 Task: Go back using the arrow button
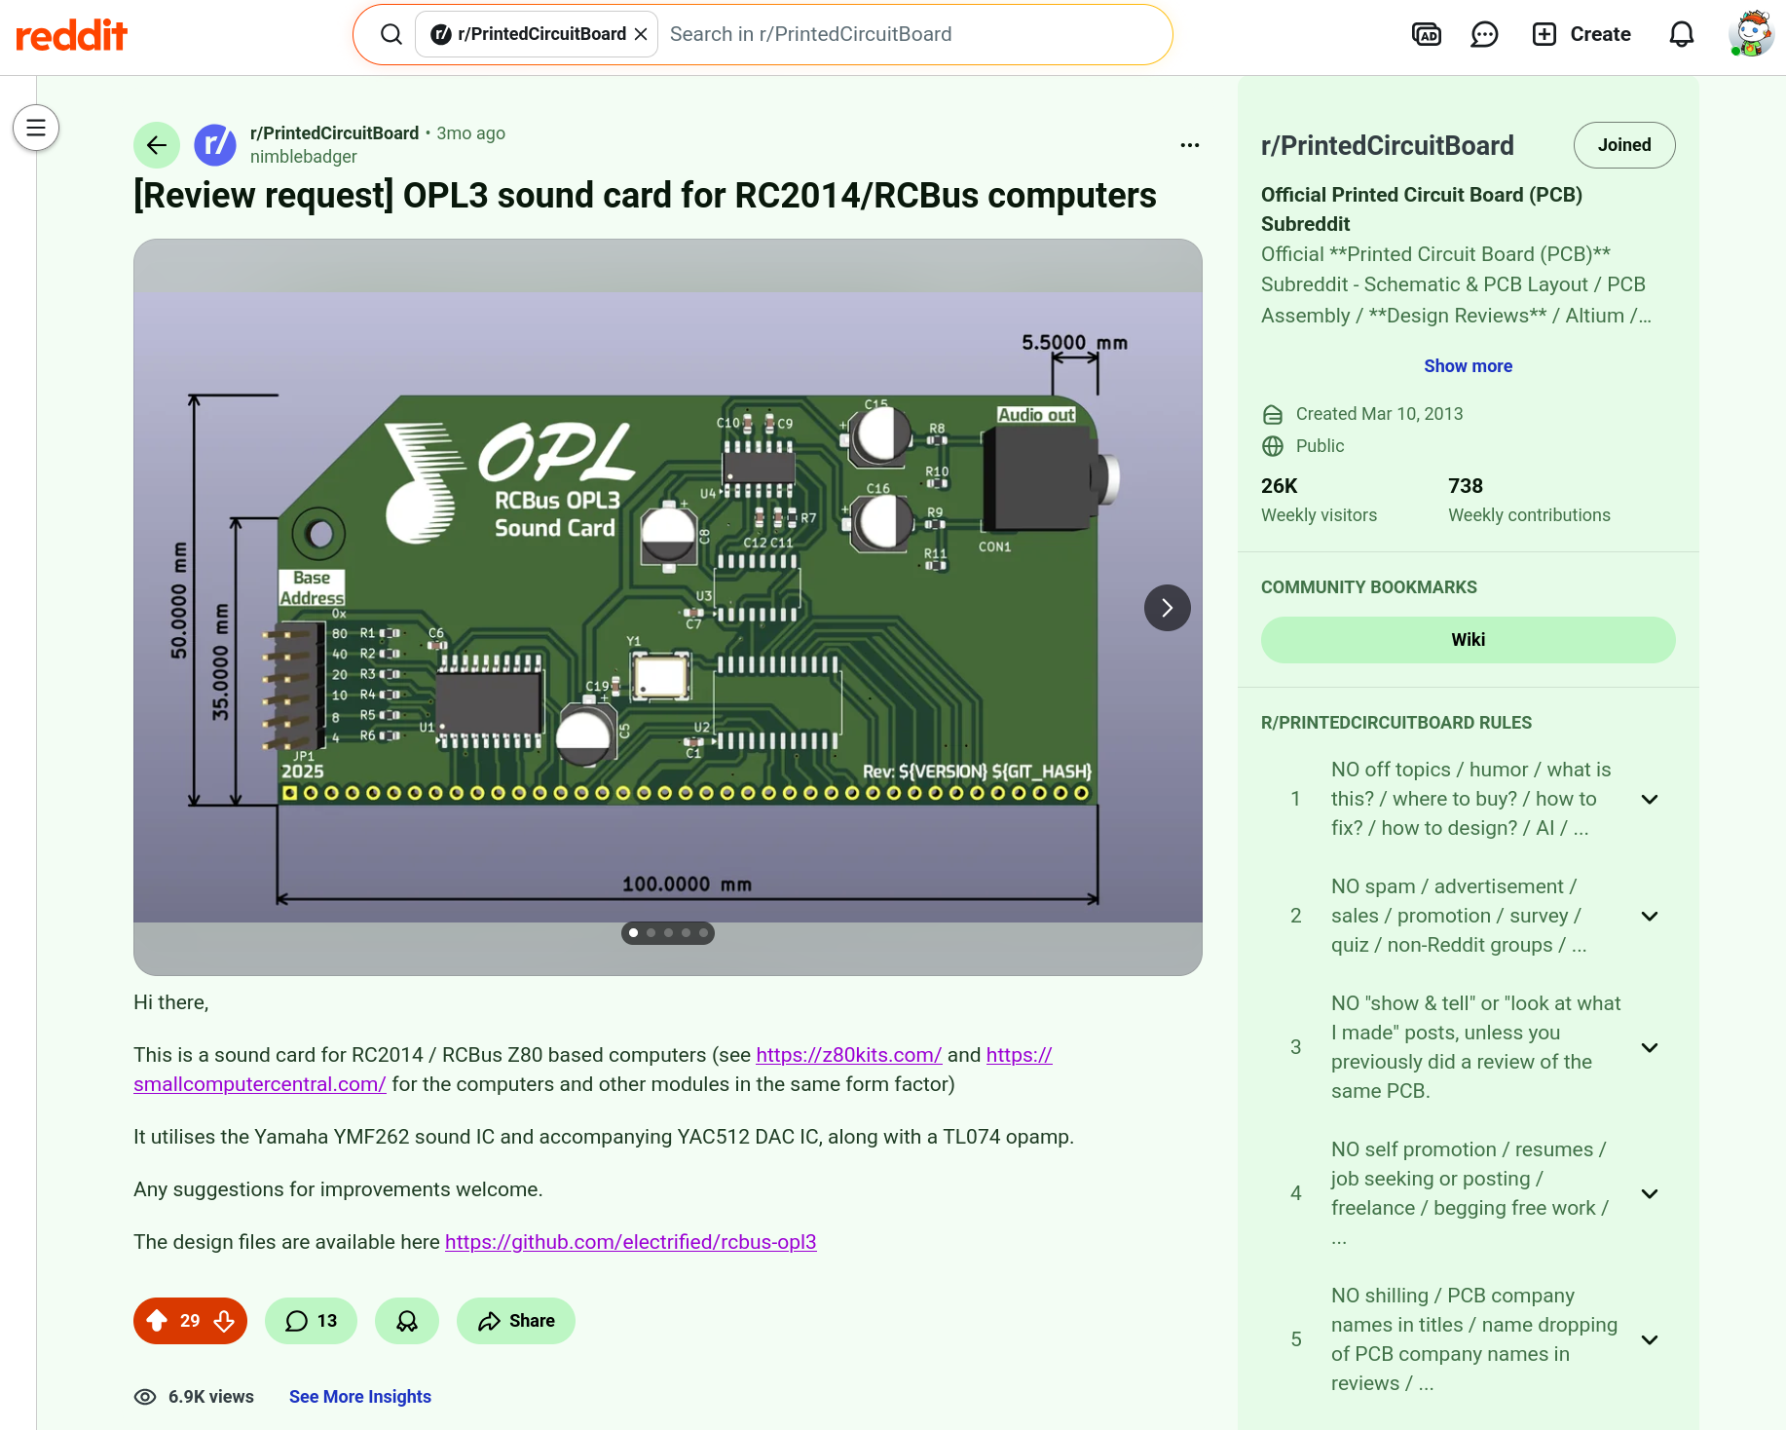157,145
